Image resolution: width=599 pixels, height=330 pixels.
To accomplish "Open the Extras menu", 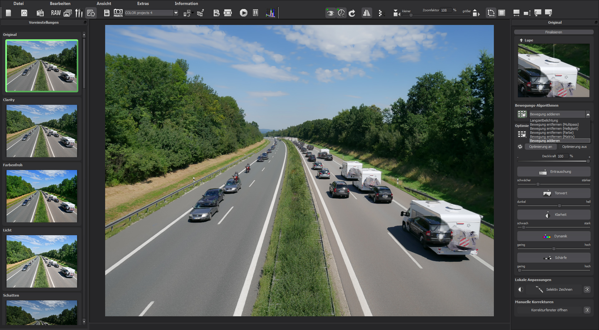I will [143, 3].
